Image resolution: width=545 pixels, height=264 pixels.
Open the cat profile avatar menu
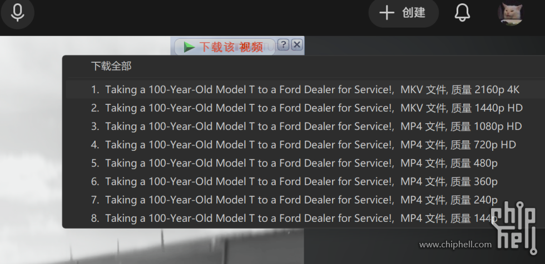511,13
